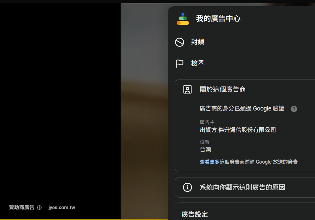Visit the jyes.com.tw sponsor link
Image resolution: width=315 pixels, height=220 pixels.
(x=62, y=207)
